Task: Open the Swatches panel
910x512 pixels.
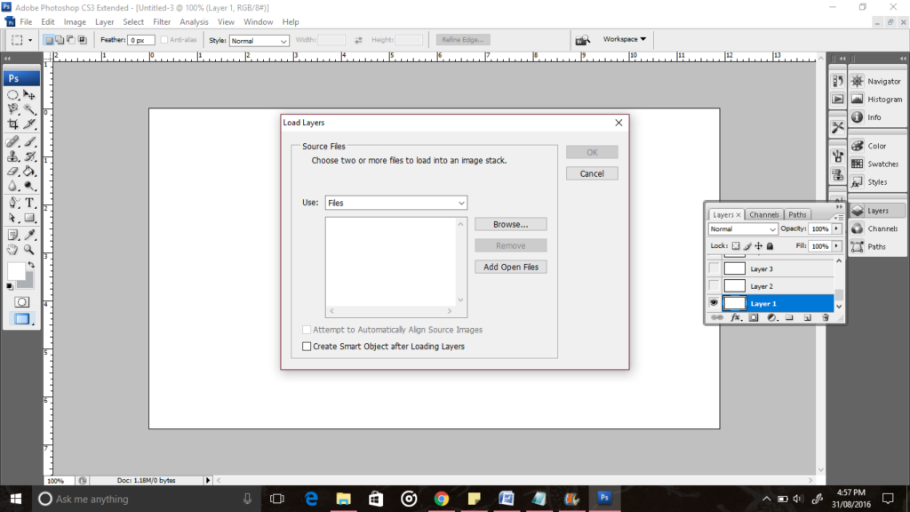Action: pos(877,164)
